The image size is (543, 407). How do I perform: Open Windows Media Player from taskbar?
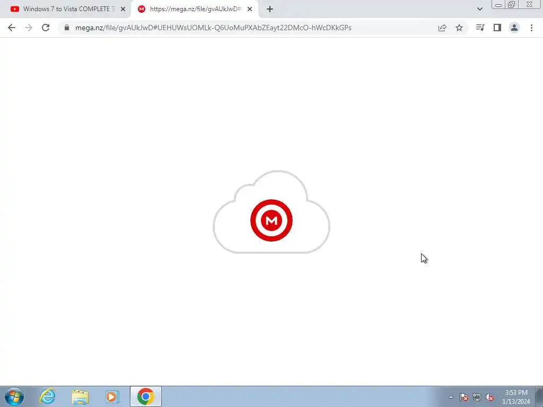[x=112, y=396]
